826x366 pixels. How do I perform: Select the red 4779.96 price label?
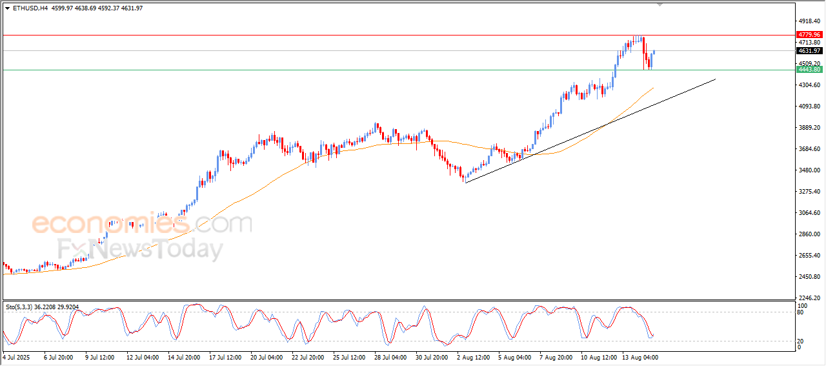tap(809, 35)
